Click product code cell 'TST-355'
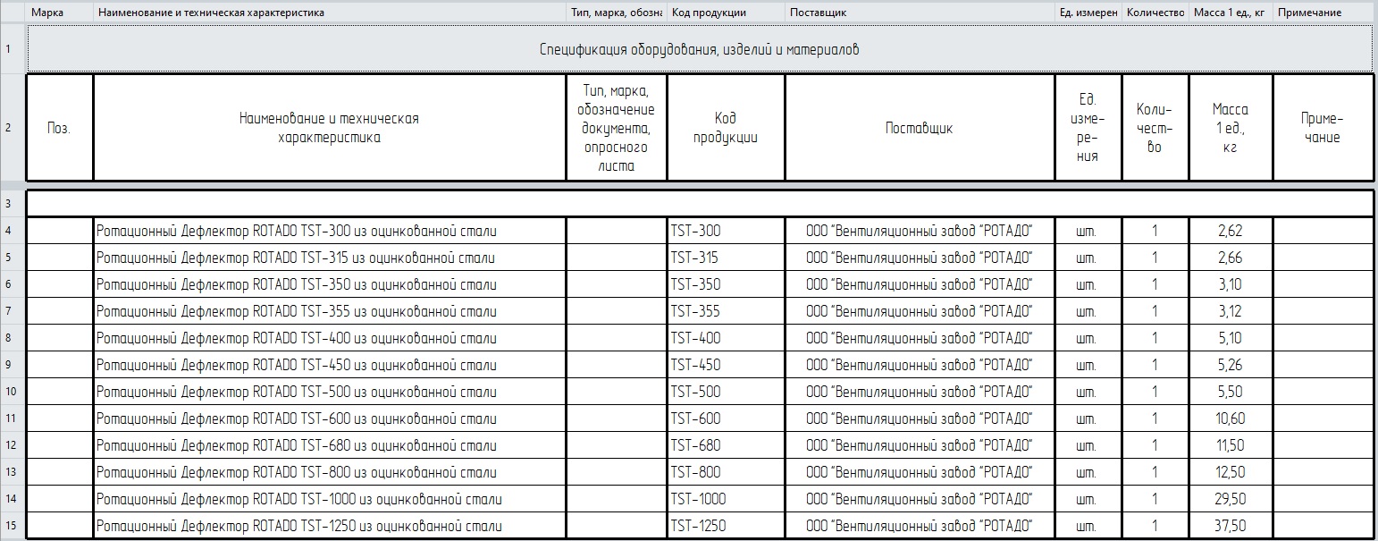The width and height of the screenshot is (1378, 541). [x=726, y=311]
